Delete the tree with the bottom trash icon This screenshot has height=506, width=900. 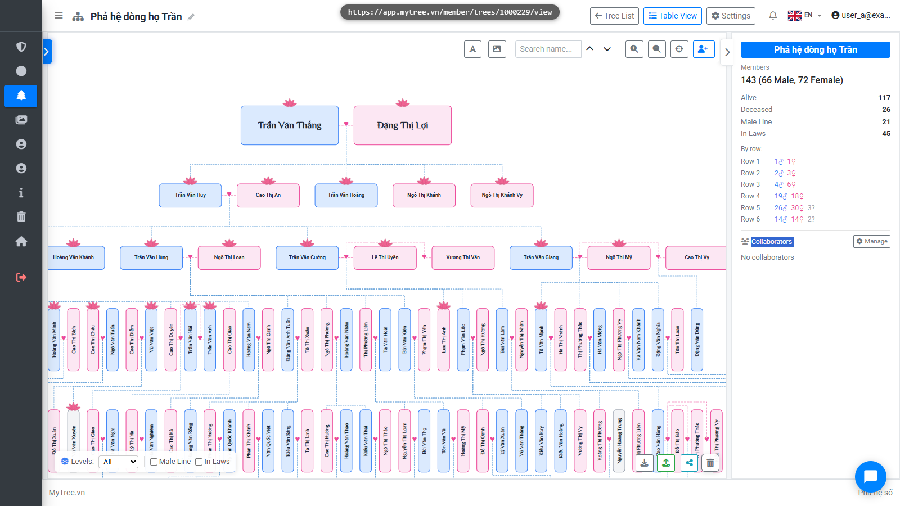point(710,463)
